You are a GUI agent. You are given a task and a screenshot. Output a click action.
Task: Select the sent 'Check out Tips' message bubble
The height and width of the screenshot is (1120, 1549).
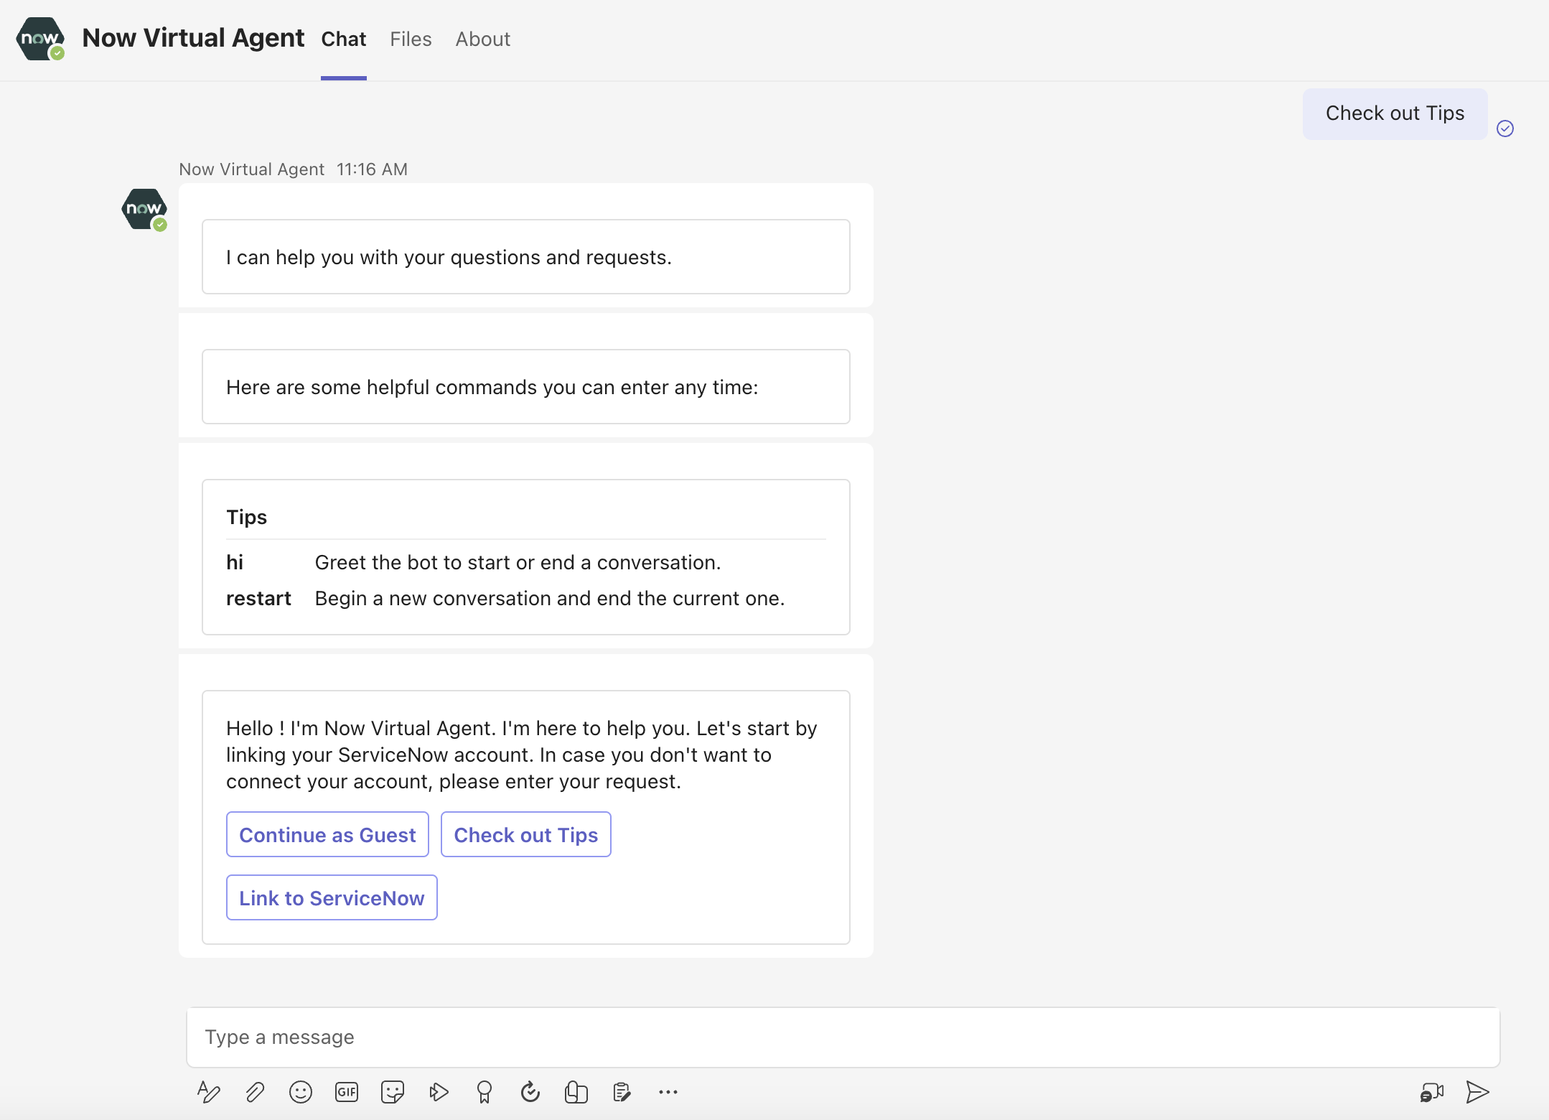[x=1395, y=113]
